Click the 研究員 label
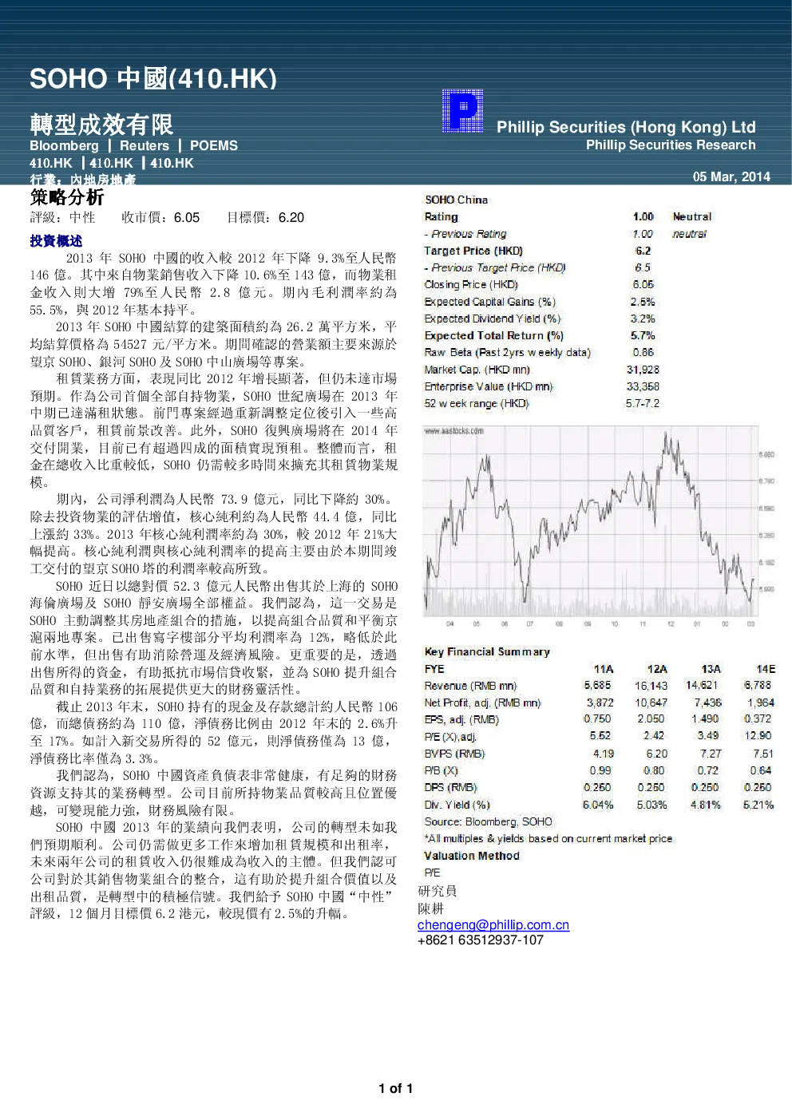792x1120 pixels. pos(438,891)
